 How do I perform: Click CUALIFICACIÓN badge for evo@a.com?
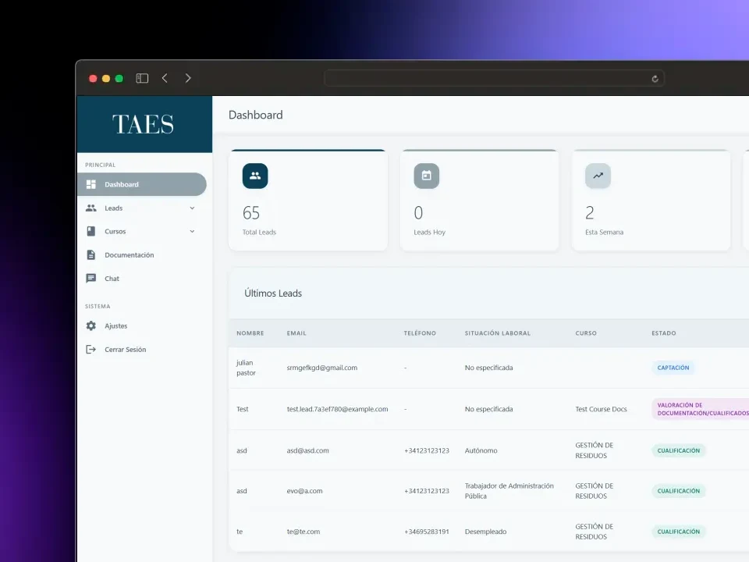click(x=678, y=491)
